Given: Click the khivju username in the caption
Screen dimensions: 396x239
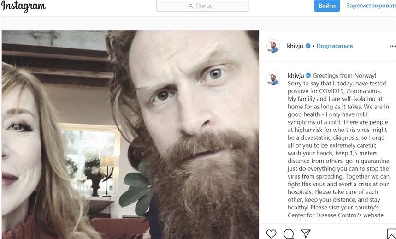Looking at the screenshot, I should pos(296,75).
